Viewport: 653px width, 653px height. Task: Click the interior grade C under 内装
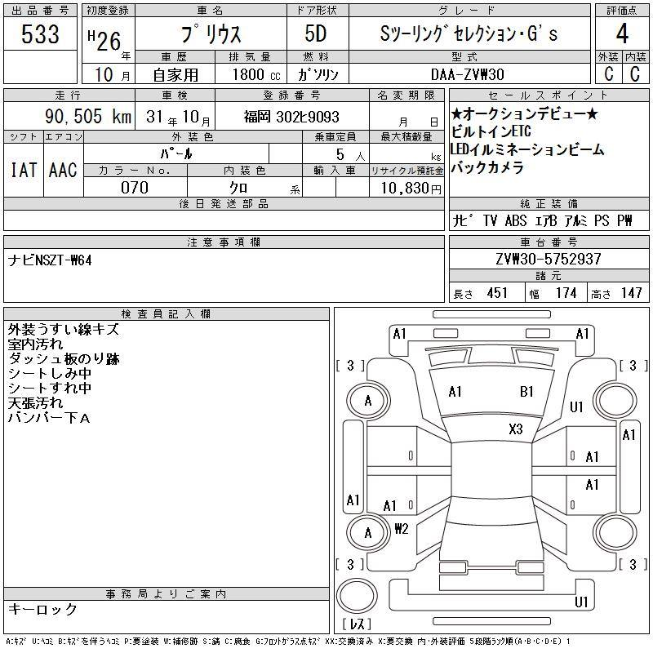[x=635, y=73]
